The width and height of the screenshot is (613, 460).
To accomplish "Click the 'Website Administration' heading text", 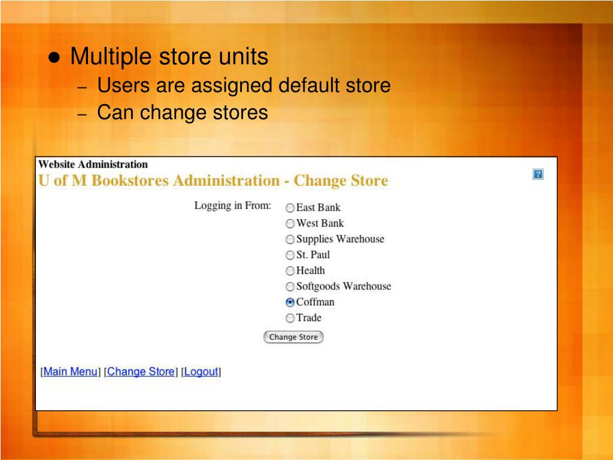I will tap(93, 164).
